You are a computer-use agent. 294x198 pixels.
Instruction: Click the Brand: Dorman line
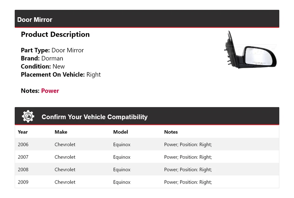tap(42, 58)
